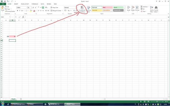Screen dimensions: 170x106
Task: Apply the Good cell style
Action: point(118,7)
